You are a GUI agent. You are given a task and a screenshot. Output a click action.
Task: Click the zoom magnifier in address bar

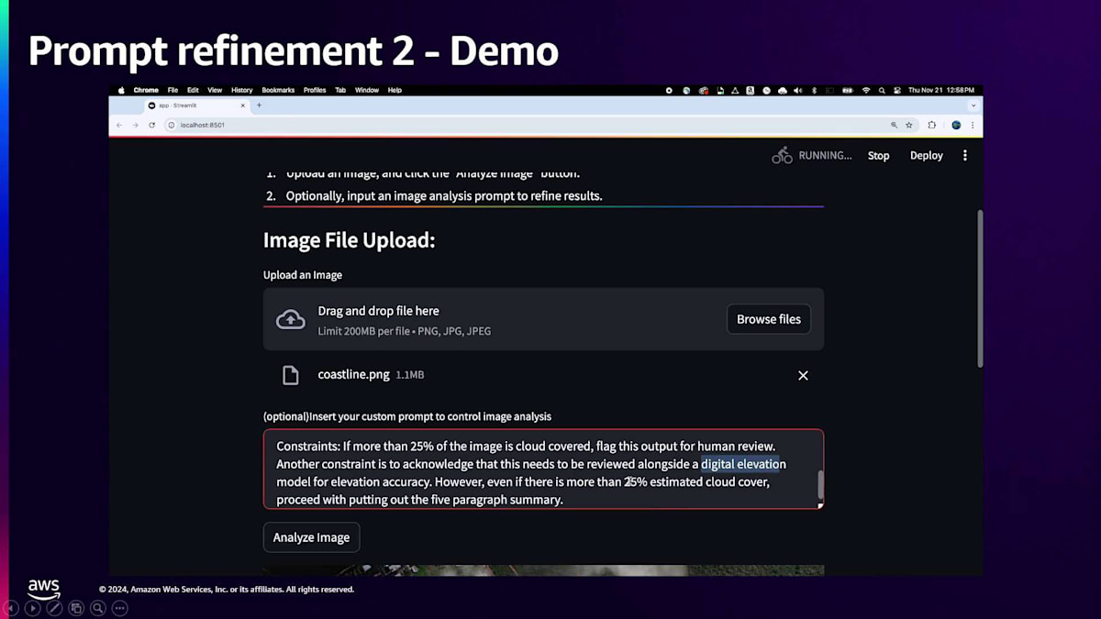pos(894,125)
